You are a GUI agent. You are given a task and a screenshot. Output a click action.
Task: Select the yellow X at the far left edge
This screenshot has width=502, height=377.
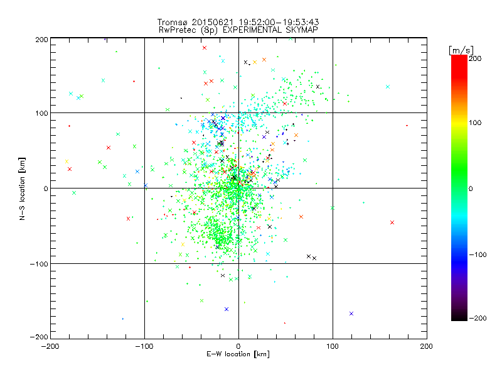[x=67, y=161]
